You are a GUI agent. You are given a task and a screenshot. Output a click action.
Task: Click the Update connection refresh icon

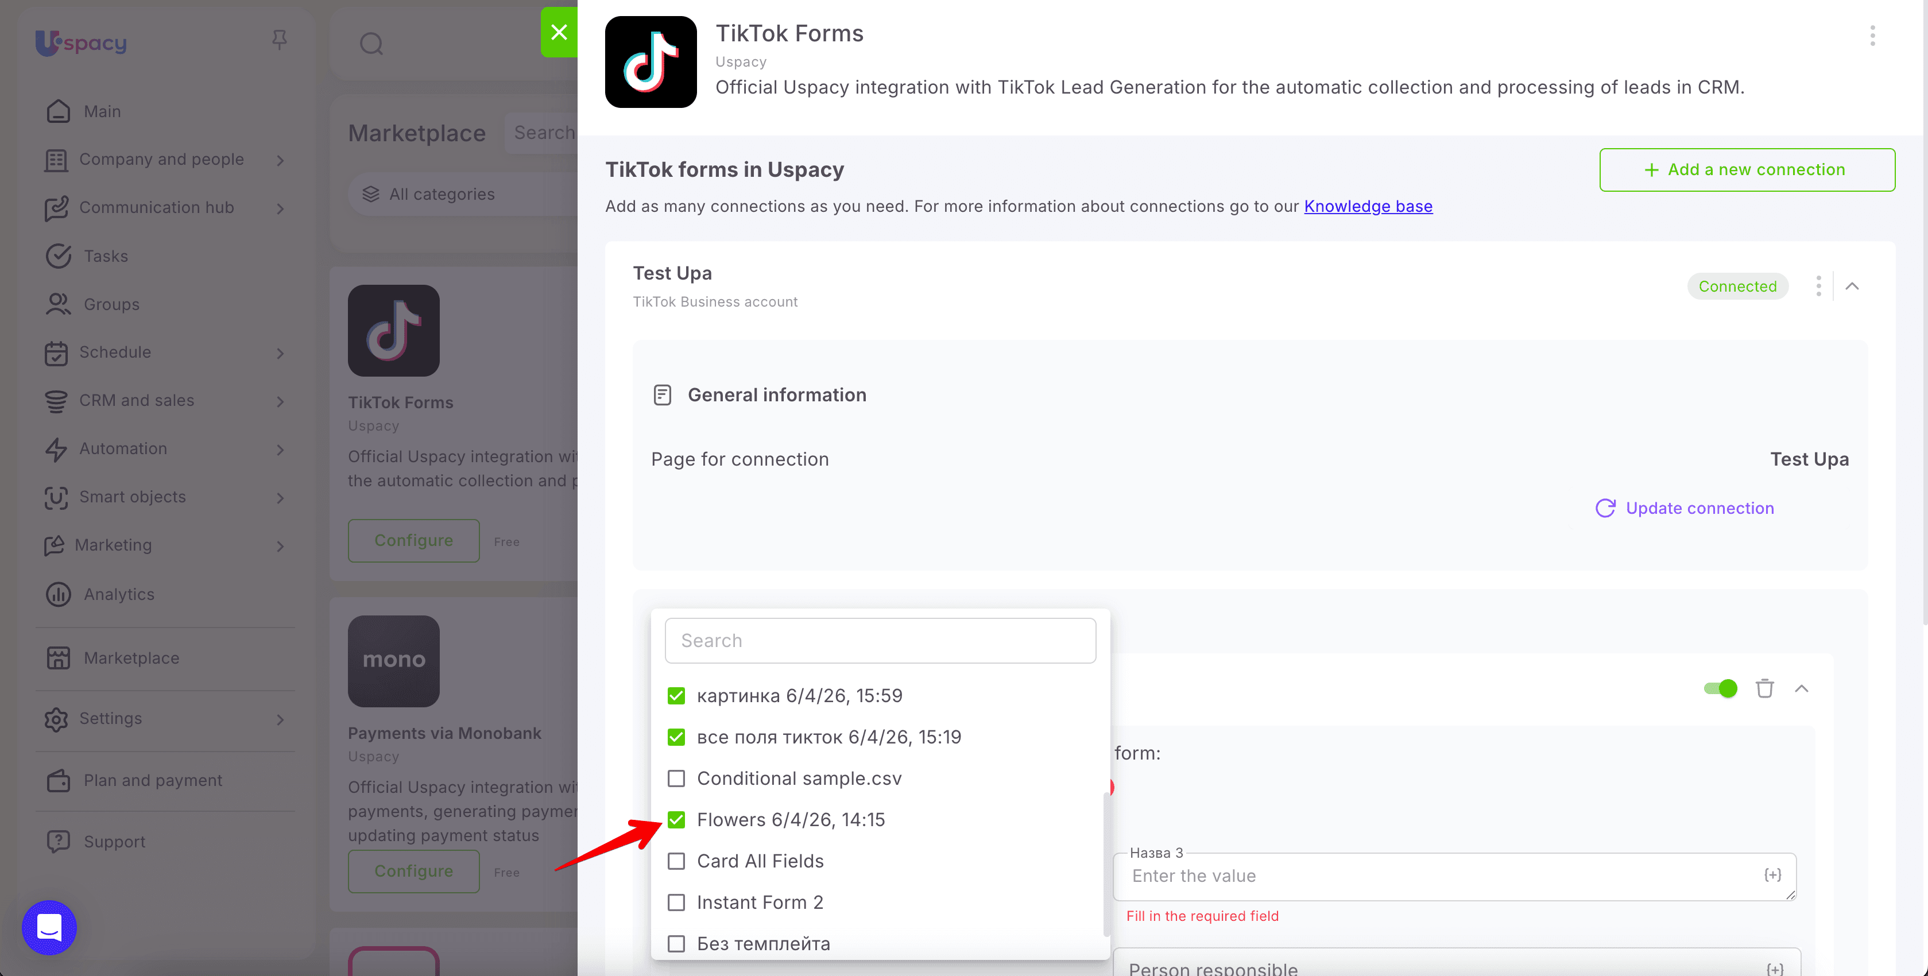point(1605,508)
